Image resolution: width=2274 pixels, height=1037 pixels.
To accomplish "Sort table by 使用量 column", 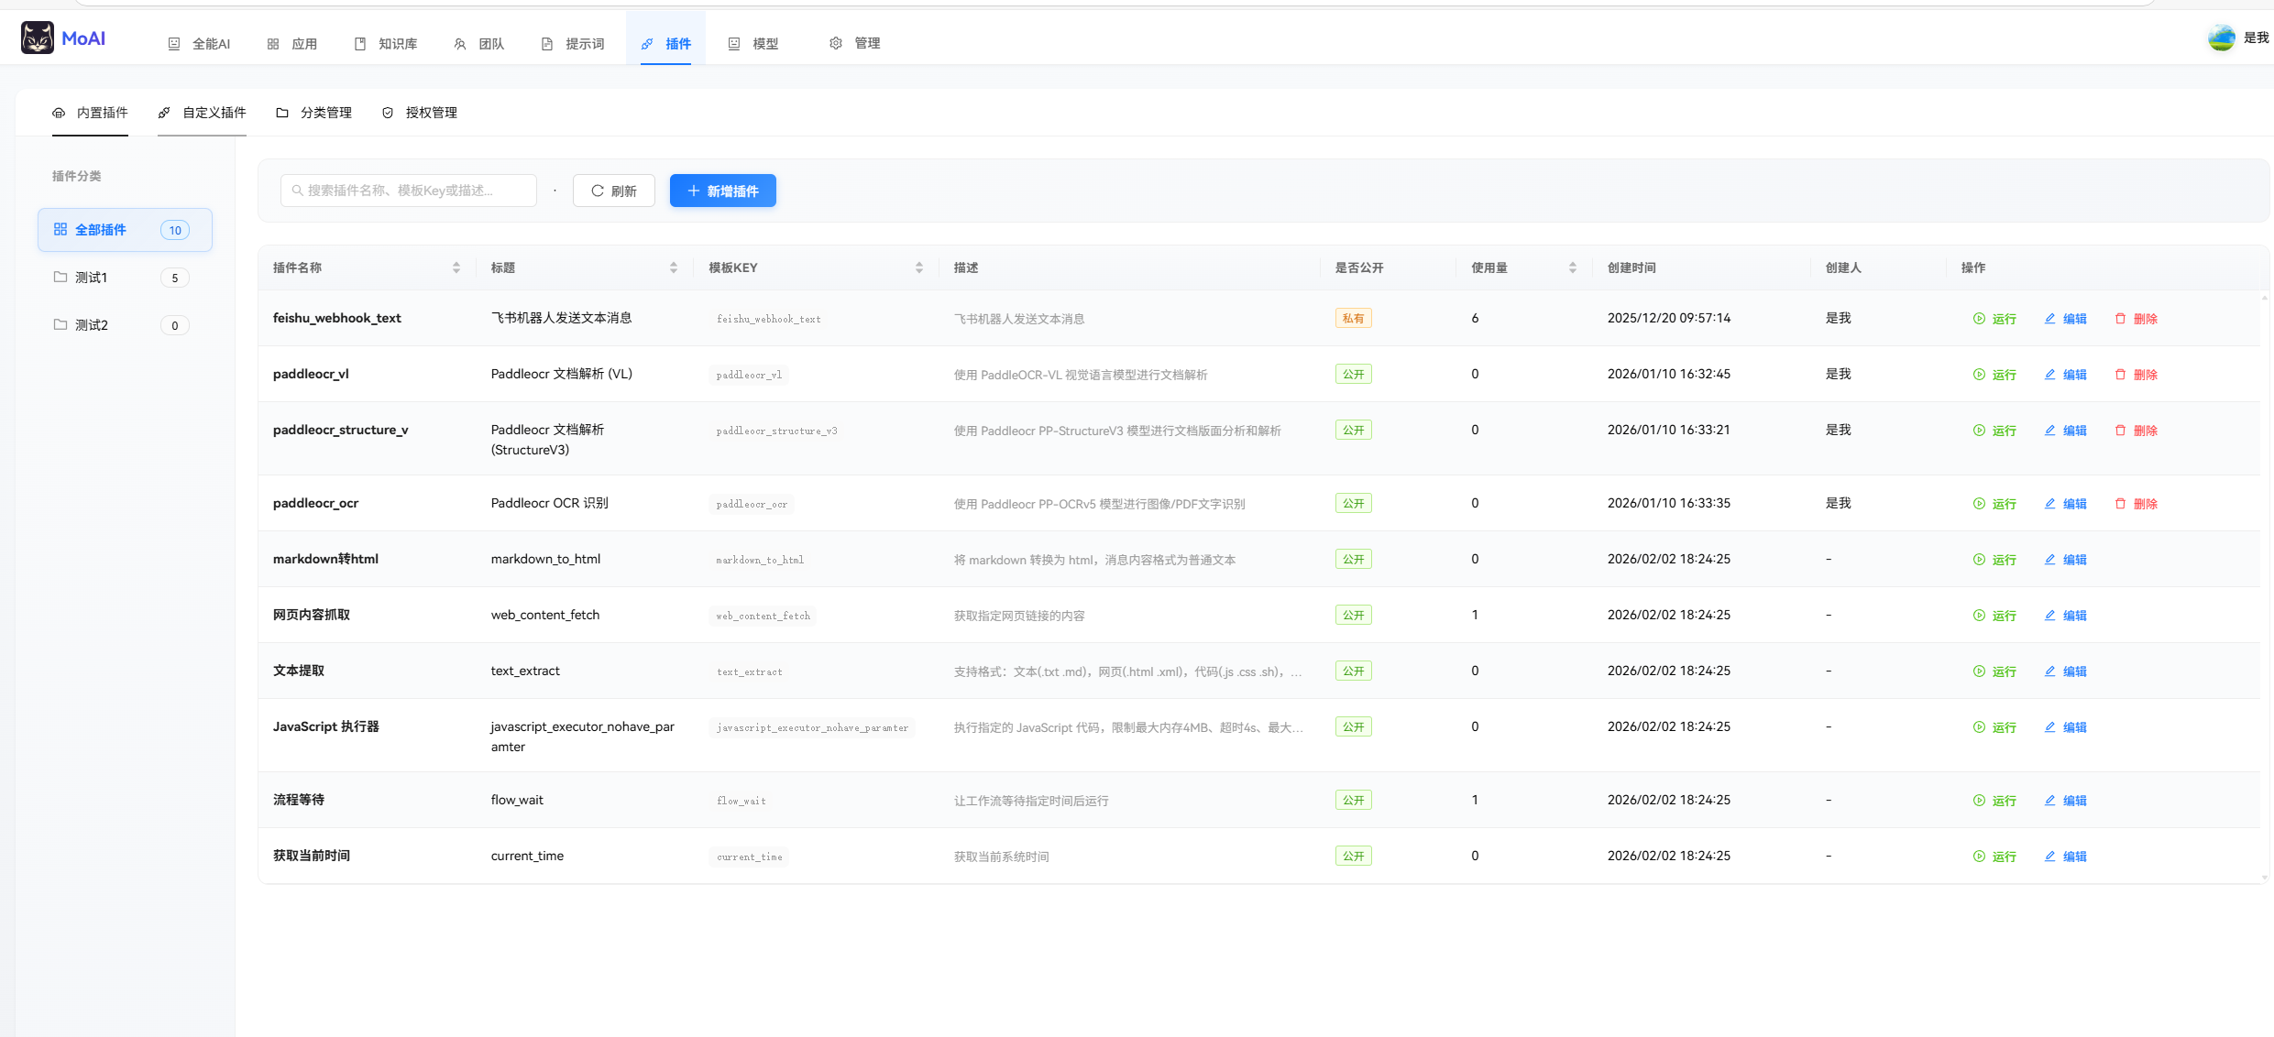I will [x=1573, y=267].
